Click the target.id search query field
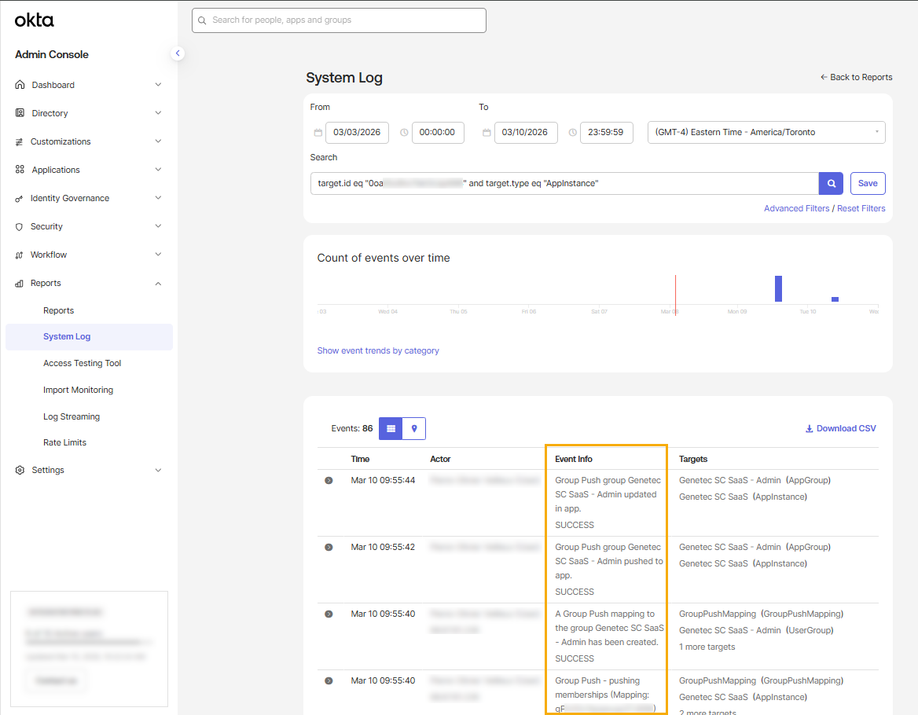 564,183
